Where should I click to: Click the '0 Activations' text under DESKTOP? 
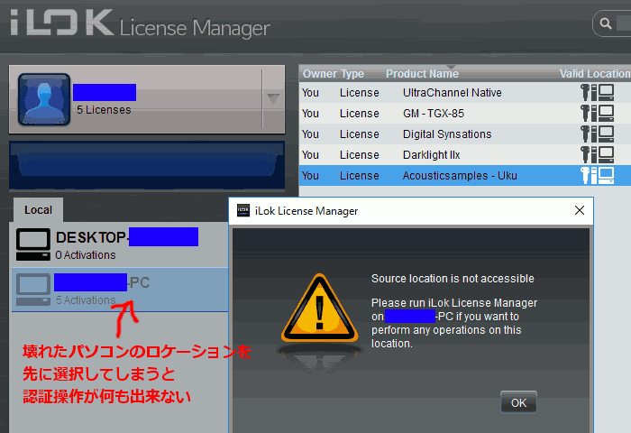(86, 255)
